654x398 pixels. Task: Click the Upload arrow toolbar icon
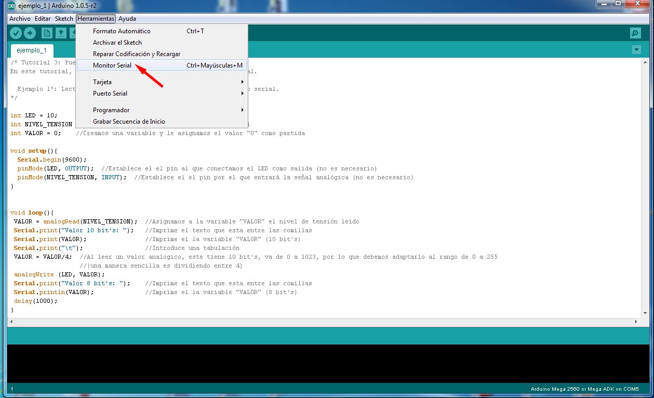tap(30, 33)
